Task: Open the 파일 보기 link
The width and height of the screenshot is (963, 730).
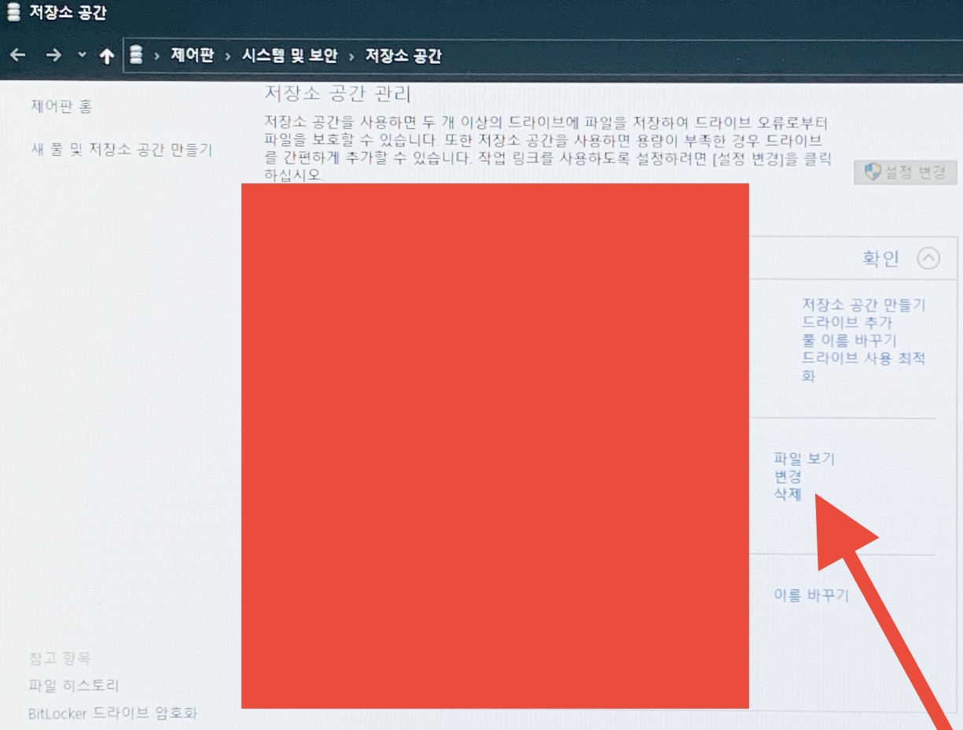Action: tap(803, 459)
